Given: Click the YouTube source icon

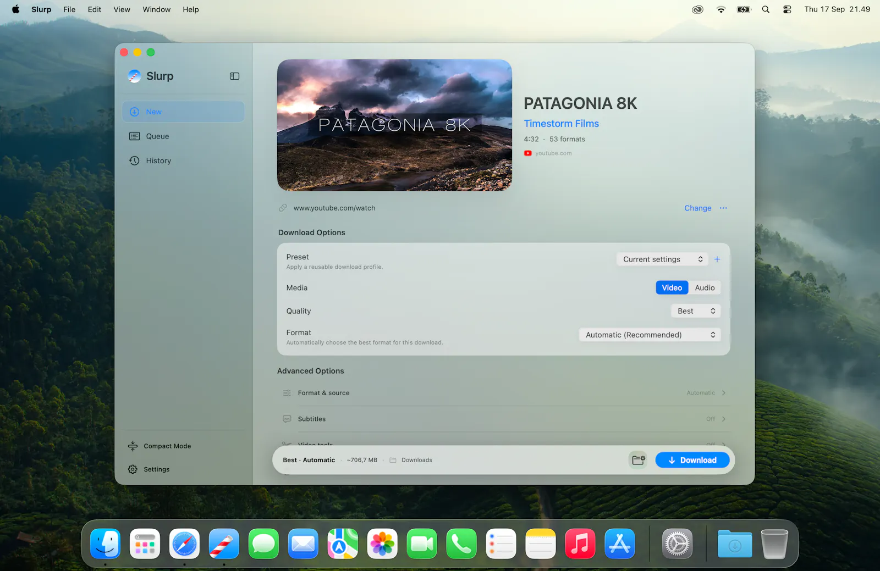Looking at the screenshot, I should coord(528,153).
